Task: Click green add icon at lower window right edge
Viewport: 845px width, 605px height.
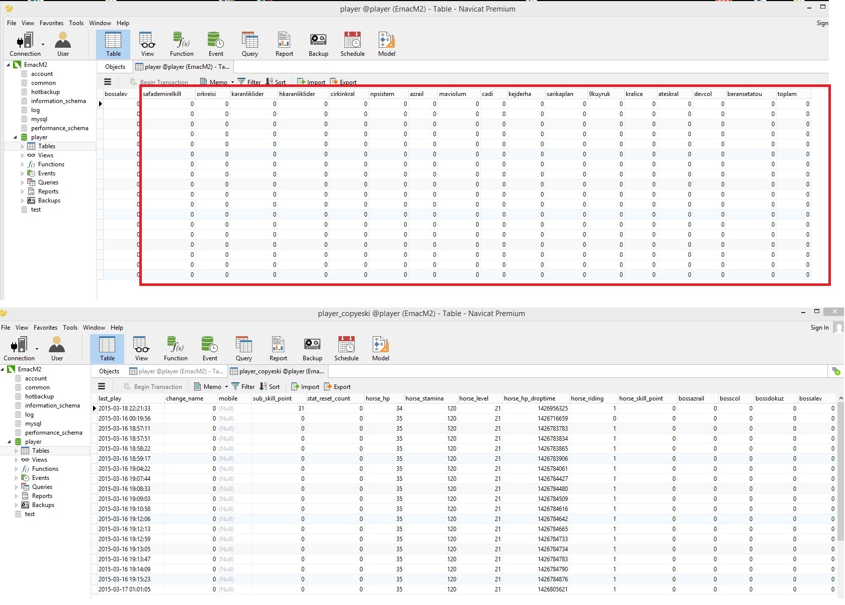Action: [836, 371]
